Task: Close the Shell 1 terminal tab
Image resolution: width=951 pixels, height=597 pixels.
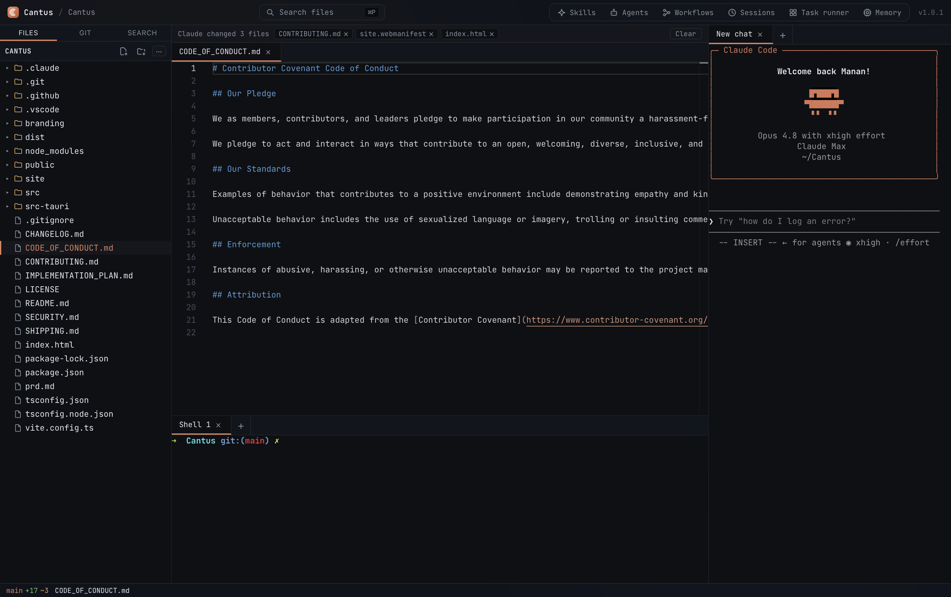Action: click(218, 425)
